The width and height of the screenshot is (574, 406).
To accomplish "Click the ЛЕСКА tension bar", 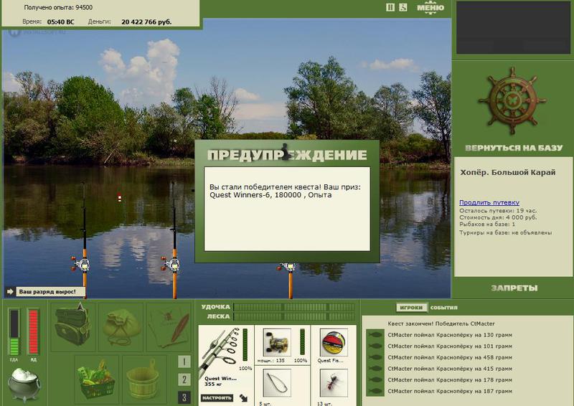I will click(x=294, y=316).
